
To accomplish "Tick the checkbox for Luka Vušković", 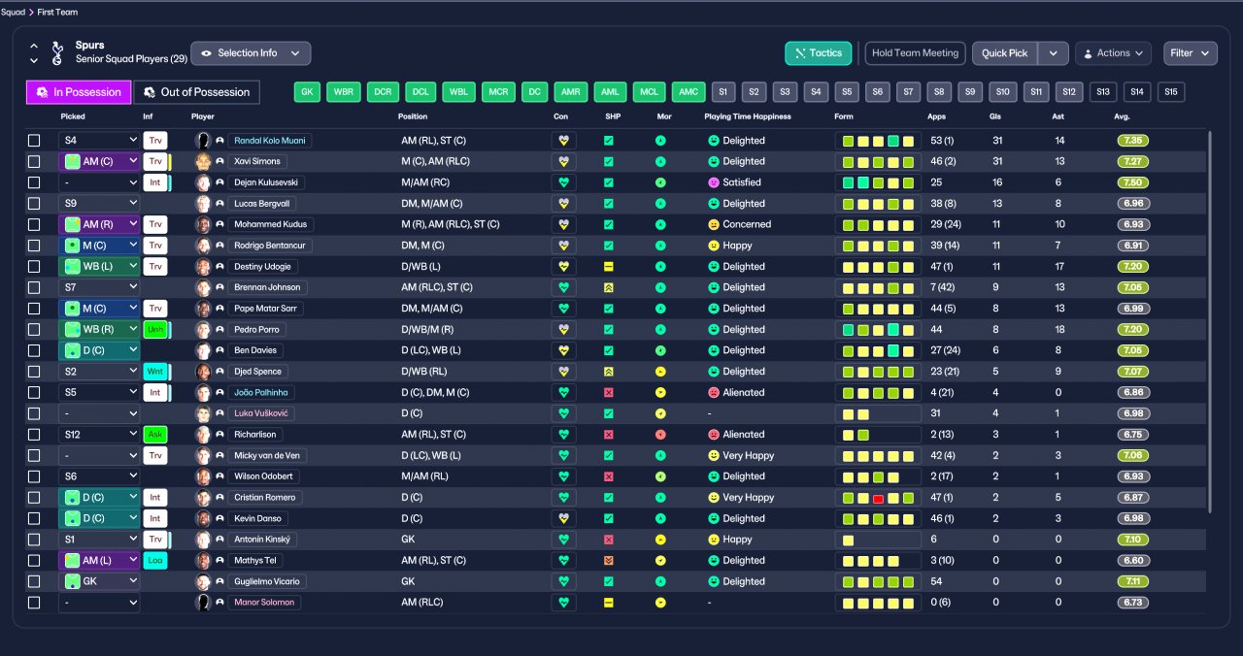I will coord(34,413).
